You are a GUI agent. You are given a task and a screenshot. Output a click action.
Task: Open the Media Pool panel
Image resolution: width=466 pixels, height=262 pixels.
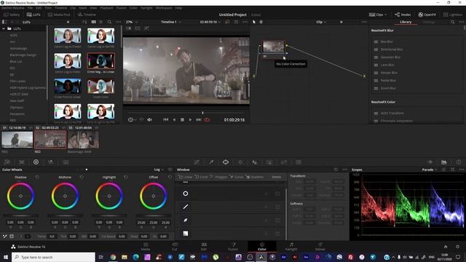click(x=59, y=15)
